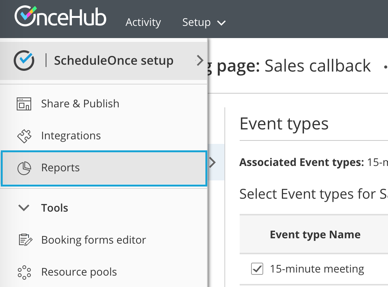Open Reports from the setup menu
The height and width of the screenshot is (287, 388).
[x=60, y=168]
